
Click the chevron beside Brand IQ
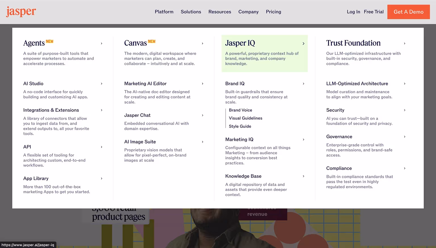pos(303,84)
